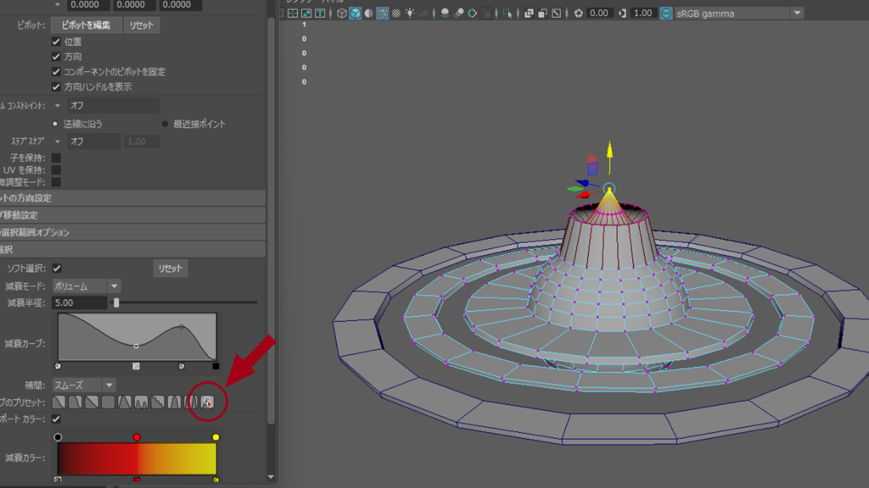This screenshot has width=869, height=488.
Task: Enable the 子を保持 checkbox
Action: click(x=56, y=158)
